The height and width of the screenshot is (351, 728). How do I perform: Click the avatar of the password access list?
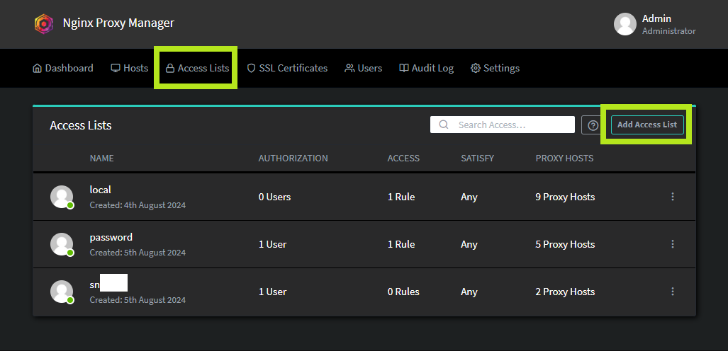tap(62, 244)
